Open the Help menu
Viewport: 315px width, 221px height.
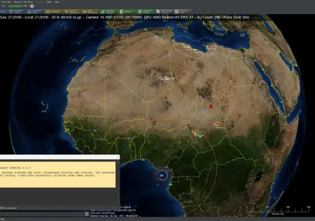(57, 2)
